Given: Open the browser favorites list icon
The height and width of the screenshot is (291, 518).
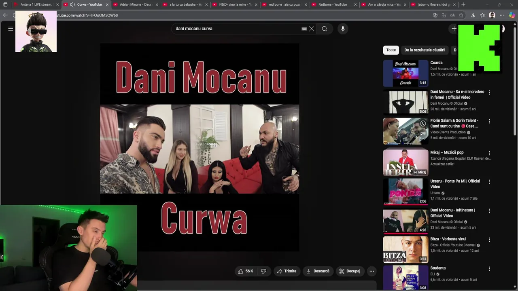Looking at the screenshot, I should coord(482,15).
